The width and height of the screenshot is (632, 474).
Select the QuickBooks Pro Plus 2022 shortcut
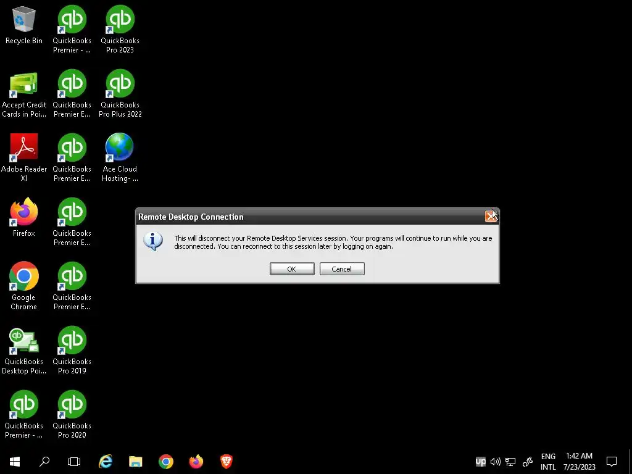coord(120,94)
